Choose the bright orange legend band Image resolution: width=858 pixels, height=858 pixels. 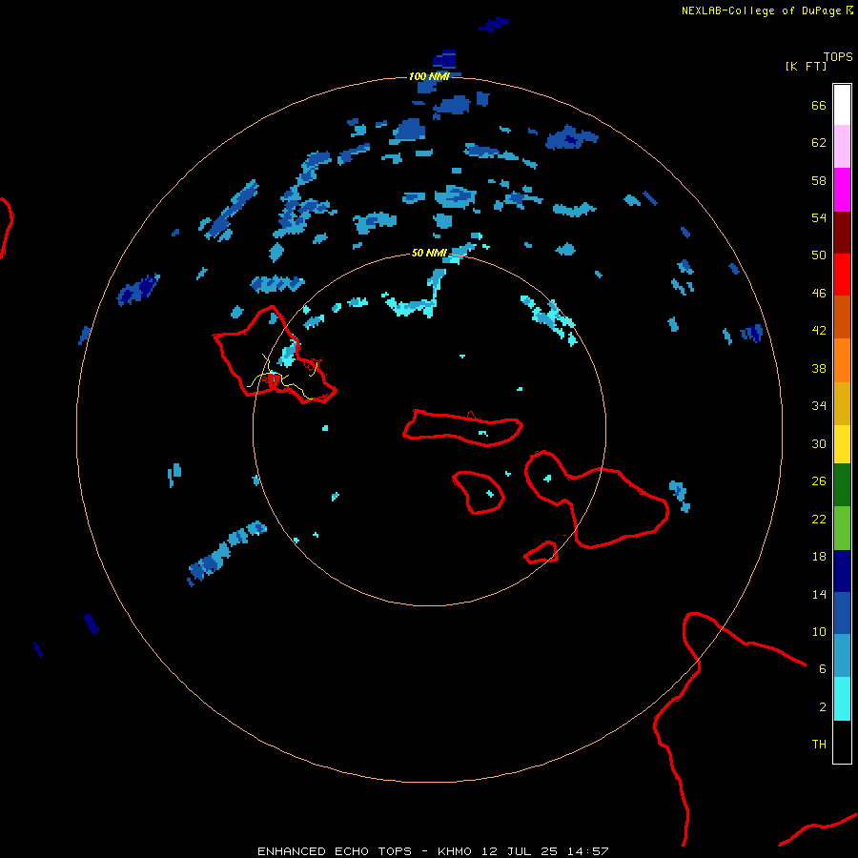point(842,360)
